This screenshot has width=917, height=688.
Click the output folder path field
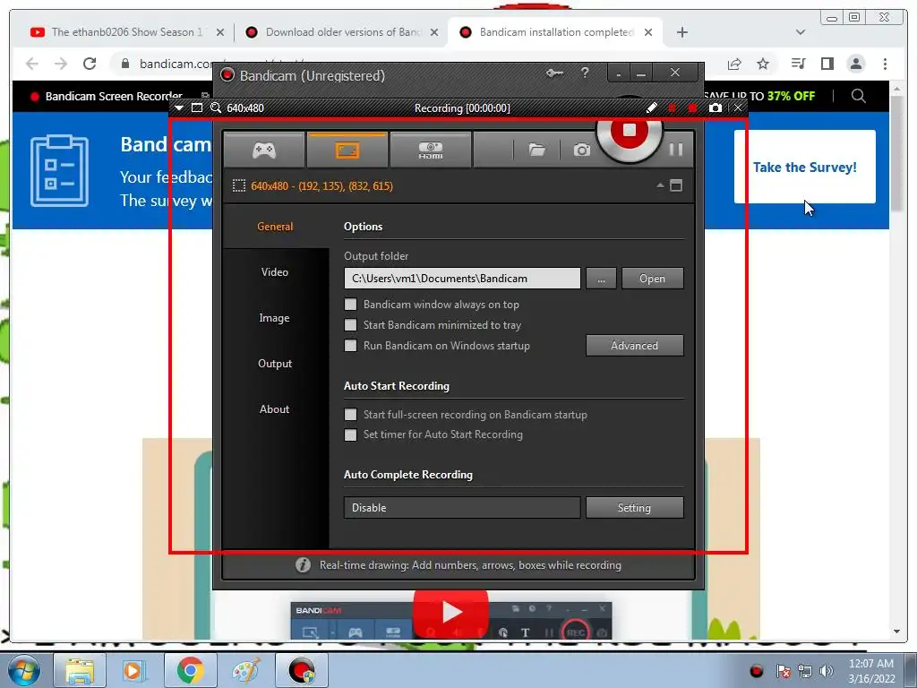tap(462, 279)
